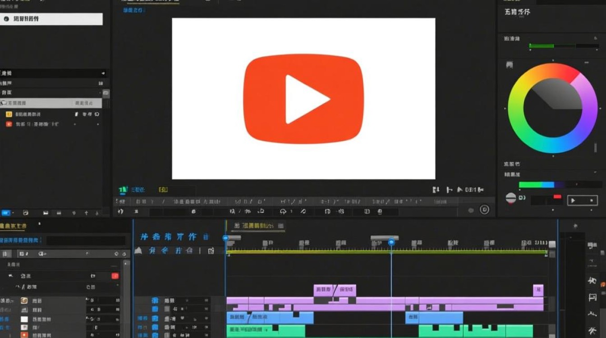Screen dimensions: 606x338
Task: Click the yellow bracket icon below the preview
Action: tap(163, 190)
